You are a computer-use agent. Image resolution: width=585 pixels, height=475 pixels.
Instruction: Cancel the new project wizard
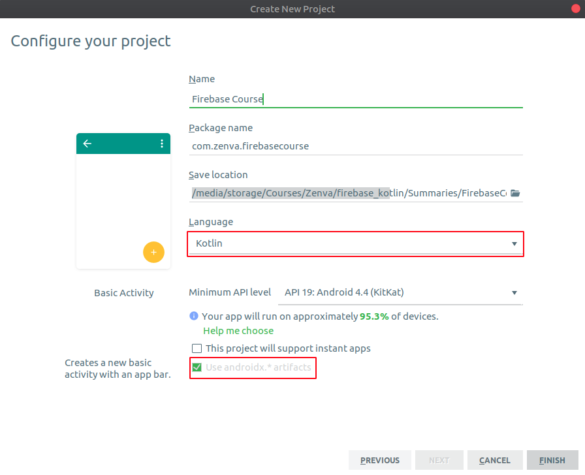(x=495, y=460)
